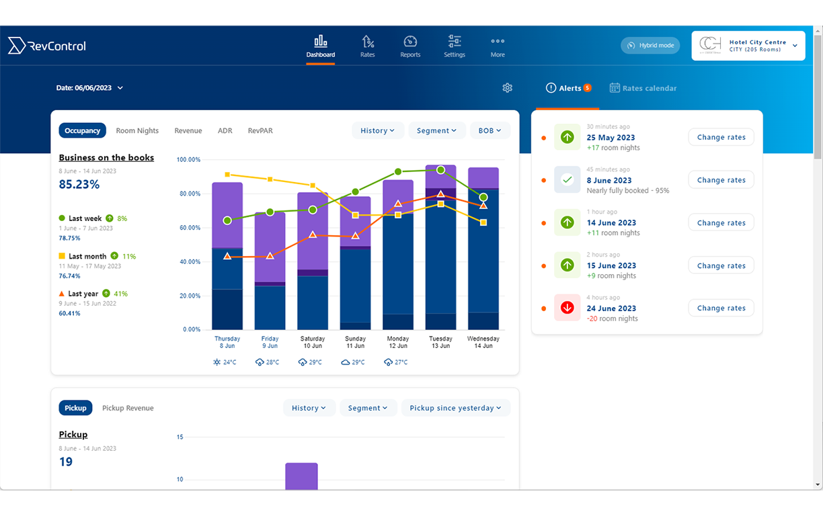
Task: Open the dashboard configuration gear icon
Action: pyautogui.click(x=507, y=87)
